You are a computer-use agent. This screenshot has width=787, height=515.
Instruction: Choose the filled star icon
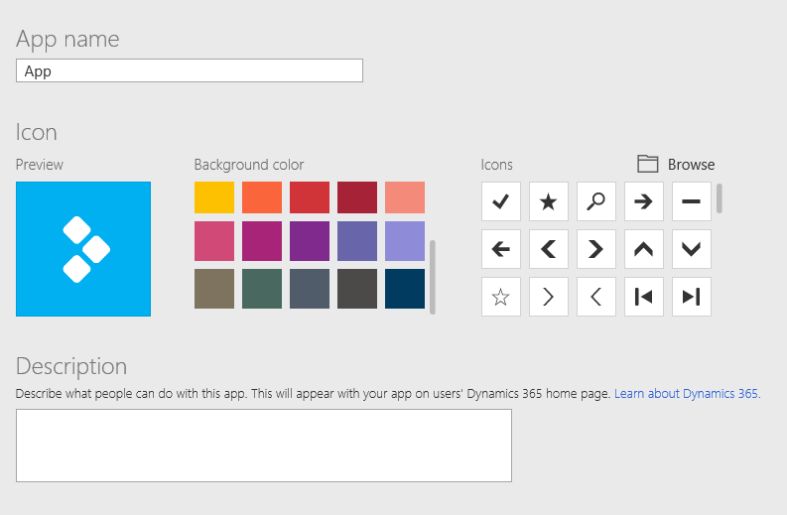pyautogui.click(x=549, y=201)
